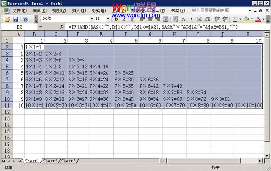Click in the help question input box
271x171 pixels.
tap(219, 10)
